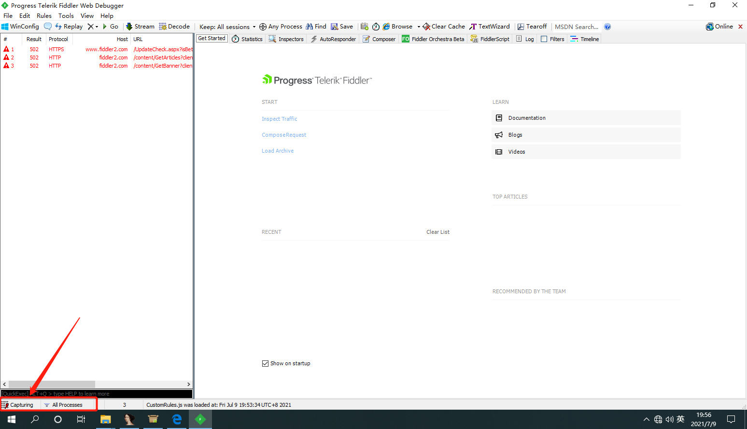Viewport: 747px width, 429px height.
Task: Toggle Stream mode on the toolbar
Action: pos(140,27)
